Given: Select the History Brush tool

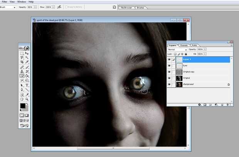Looking at the screenshot, I should (x=27, y=71).
